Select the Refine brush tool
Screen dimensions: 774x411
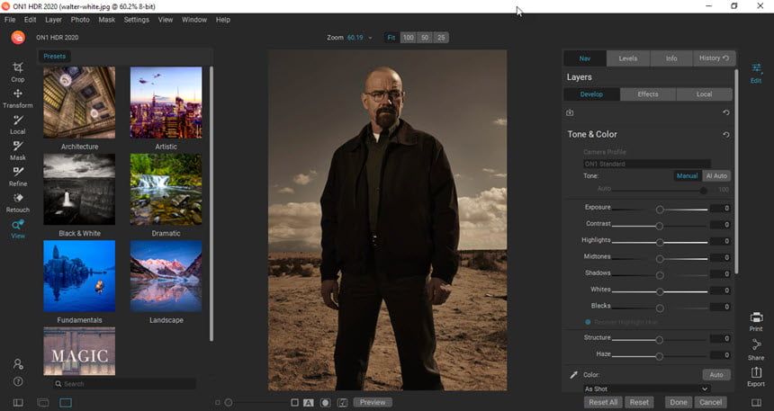(x=18, y=176)
